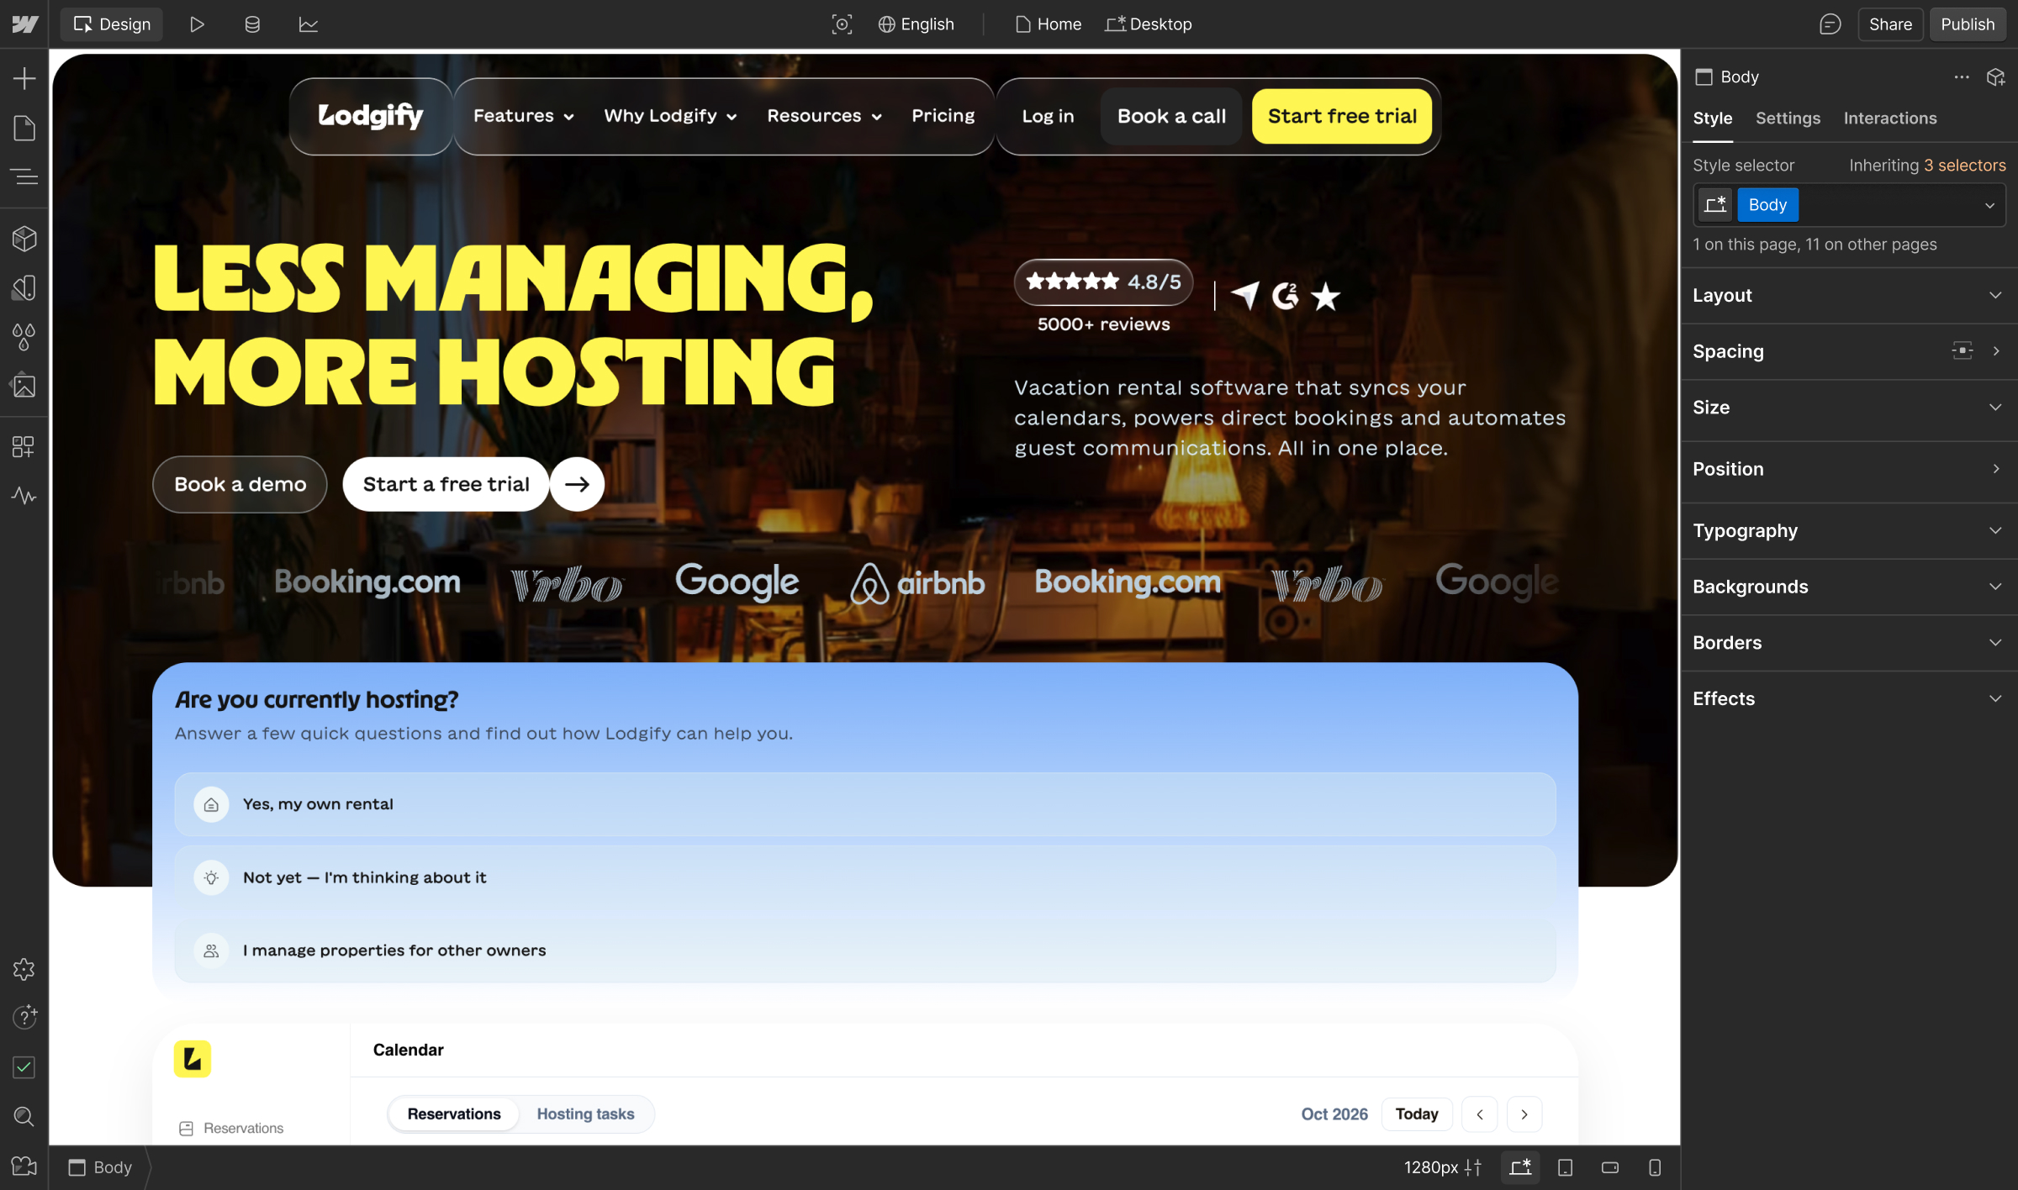Open the English locale menu
This screenshot has height=1190, width=2018.
coord(916,24)
